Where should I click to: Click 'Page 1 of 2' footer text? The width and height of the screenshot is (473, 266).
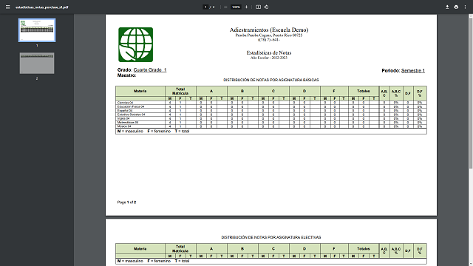[x=126, y=202]
